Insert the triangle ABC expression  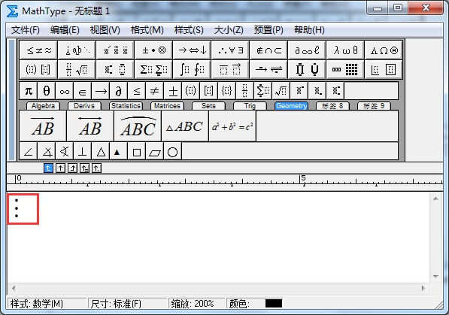coord(185,126)
